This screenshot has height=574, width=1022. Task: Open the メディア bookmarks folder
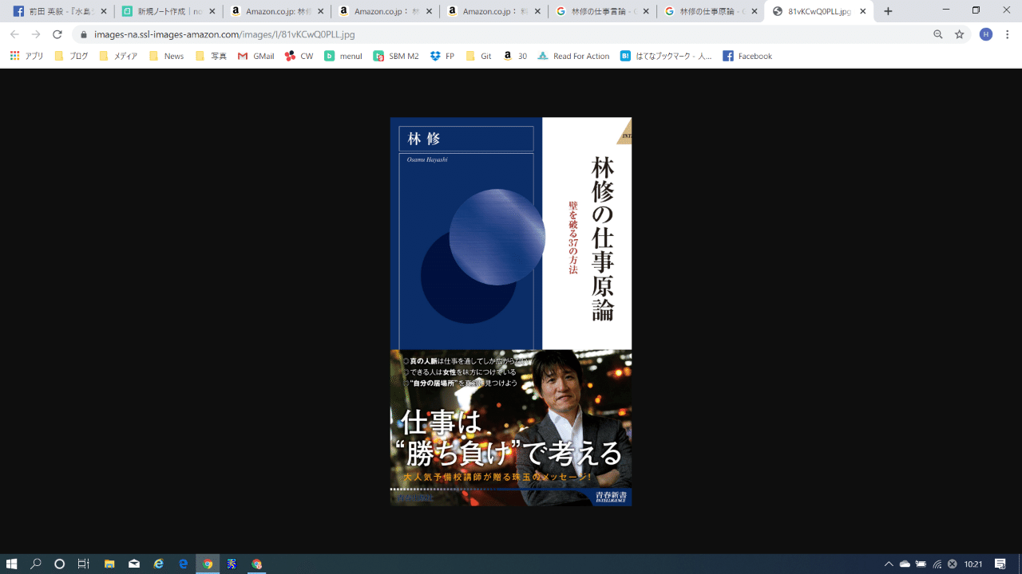pyautogui.click(x=118, y=56)
